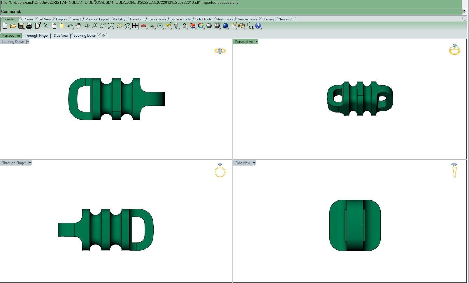This screenshot has height=283, width=469.
Task: Open document properties icon
Action: click(x=38, y=26)
